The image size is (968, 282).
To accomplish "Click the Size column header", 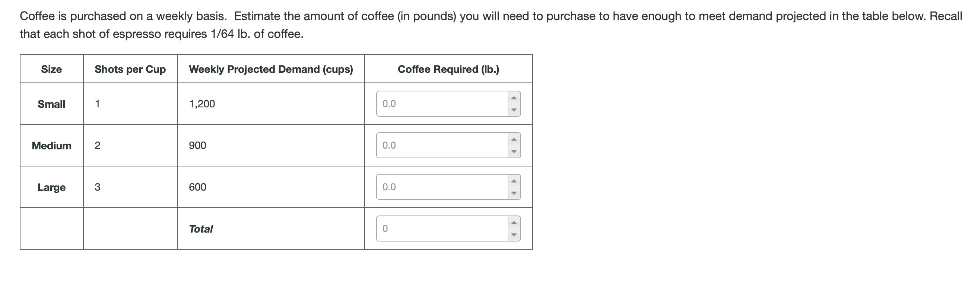I will click(51, 69).
